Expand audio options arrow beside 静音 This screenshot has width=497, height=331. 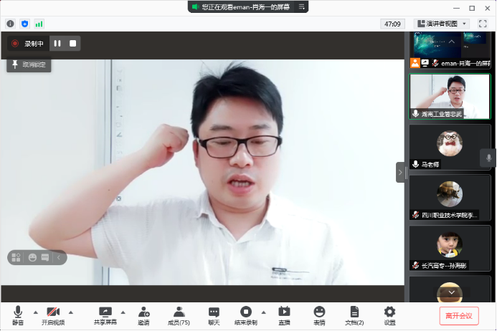coord(35,312)
